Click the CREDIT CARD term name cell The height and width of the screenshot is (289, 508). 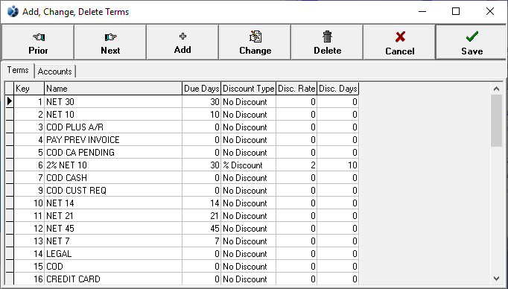pyautogui.click(x=113, y=279)
